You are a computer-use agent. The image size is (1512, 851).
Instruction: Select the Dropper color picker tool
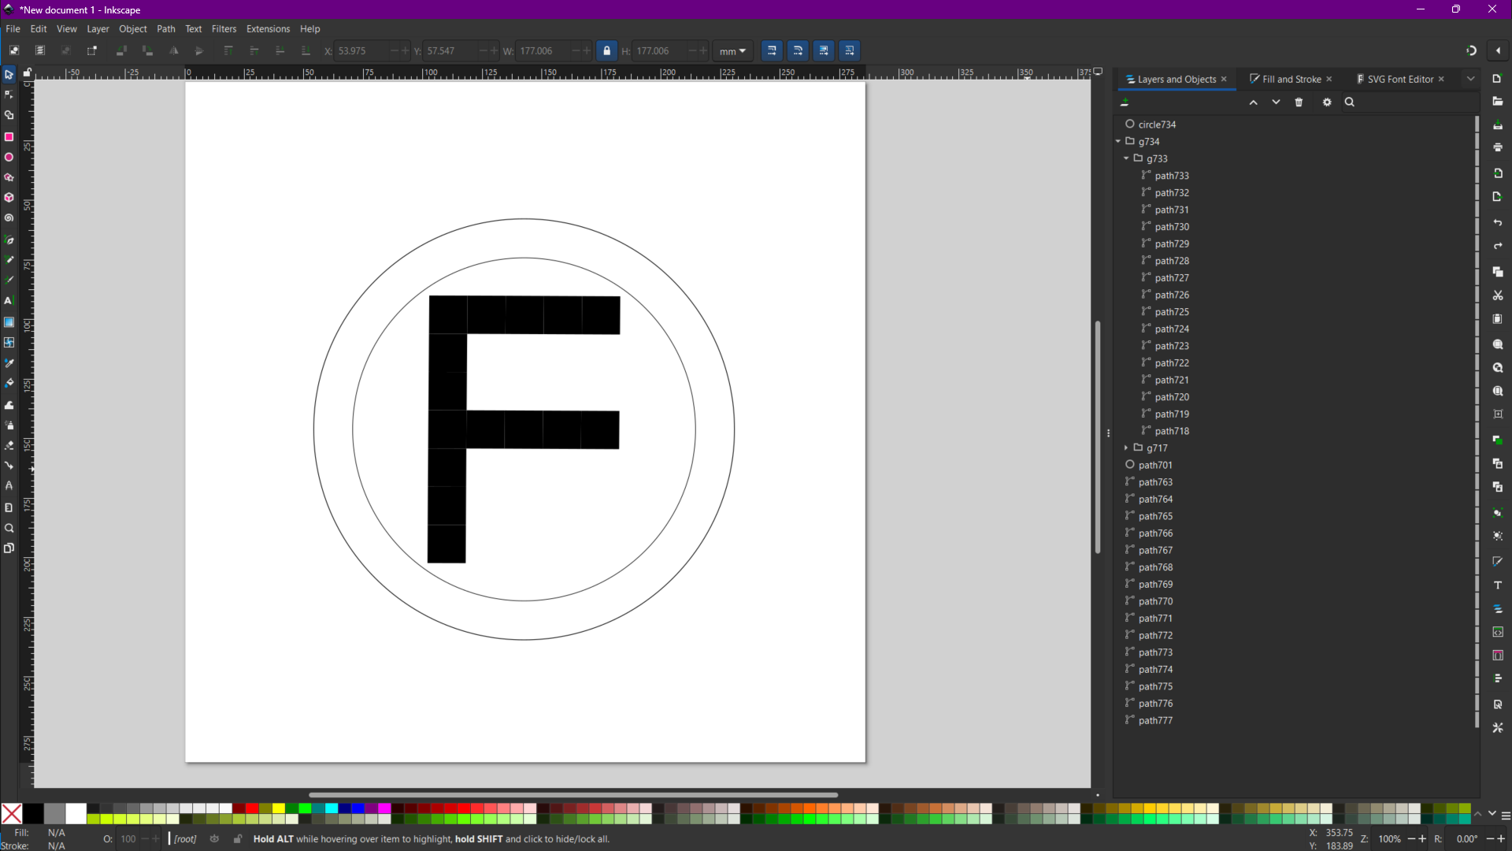coord(9,363)
